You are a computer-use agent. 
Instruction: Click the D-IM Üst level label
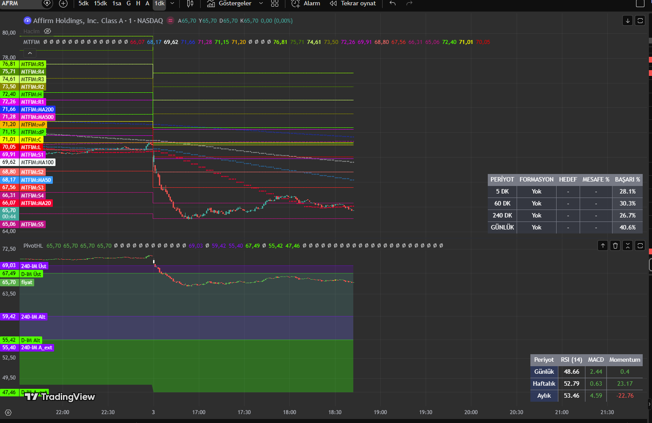click(31, 274)
